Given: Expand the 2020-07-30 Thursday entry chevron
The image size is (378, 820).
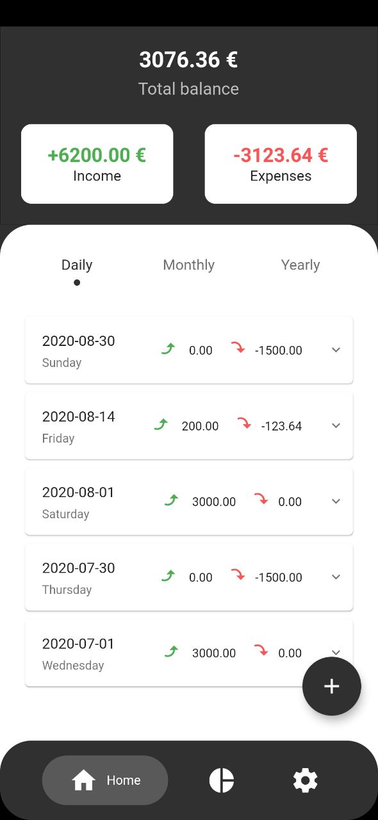Looking at the screenshot, I should (336, 577).
